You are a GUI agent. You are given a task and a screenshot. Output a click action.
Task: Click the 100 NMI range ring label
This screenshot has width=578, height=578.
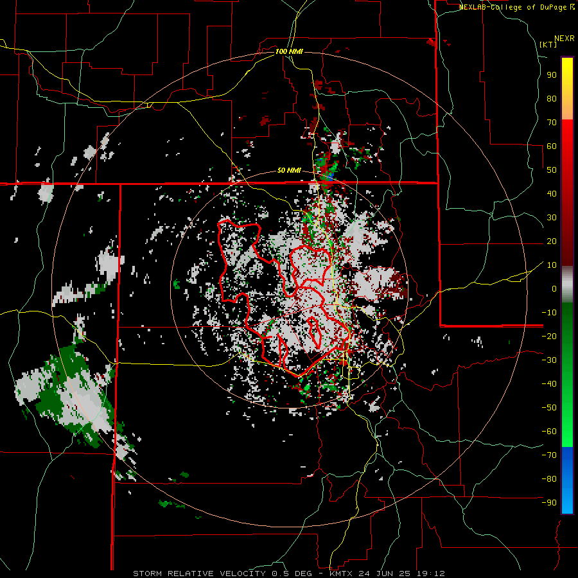pyautogui.click(x=289, y=51)
